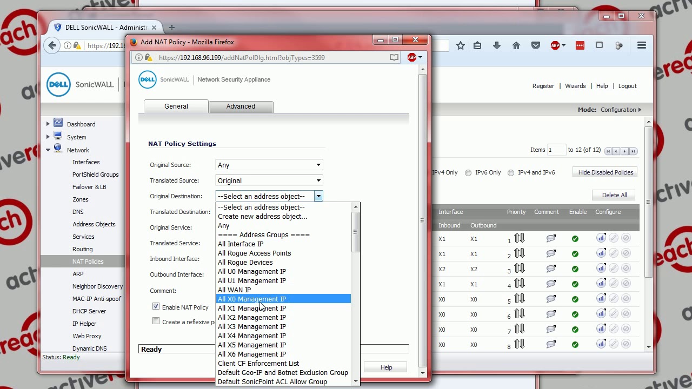The width and height of the screenshot is (692, 389).
Task: Go to previous page of NAT policy items
Action: pyautogui.click(x=616, y=151)
